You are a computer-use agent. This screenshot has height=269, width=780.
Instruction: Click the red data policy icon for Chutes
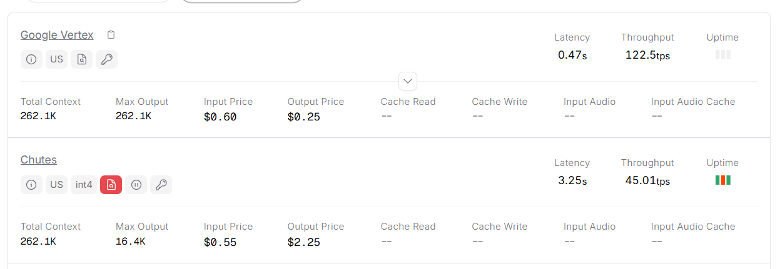[x=111, y=185]
